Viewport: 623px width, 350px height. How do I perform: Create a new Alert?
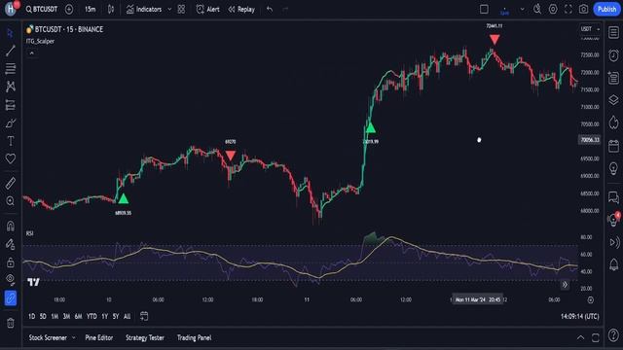(207, 9)
